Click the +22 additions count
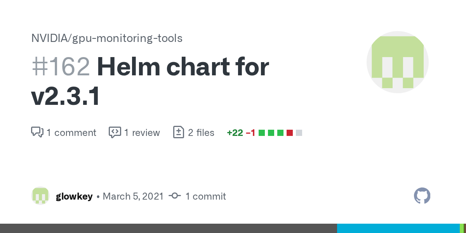Viewport: 466px width, 233px height. pyautogui.click(x=235, y=133)
